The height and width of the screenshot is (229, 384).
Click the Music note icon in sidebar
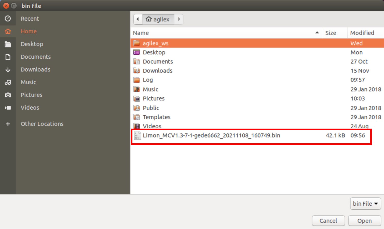coord(8,82)
